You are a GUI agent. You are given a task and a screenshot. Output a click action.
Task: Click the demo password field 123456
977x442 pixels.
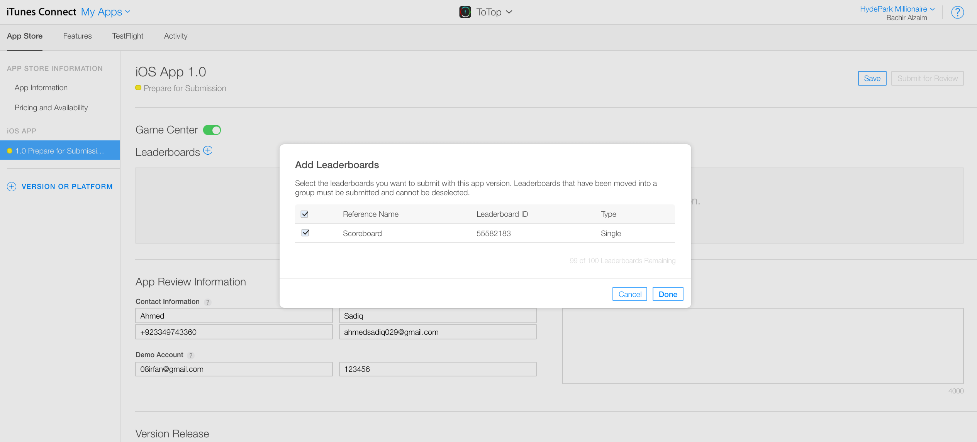click(438, 369)
